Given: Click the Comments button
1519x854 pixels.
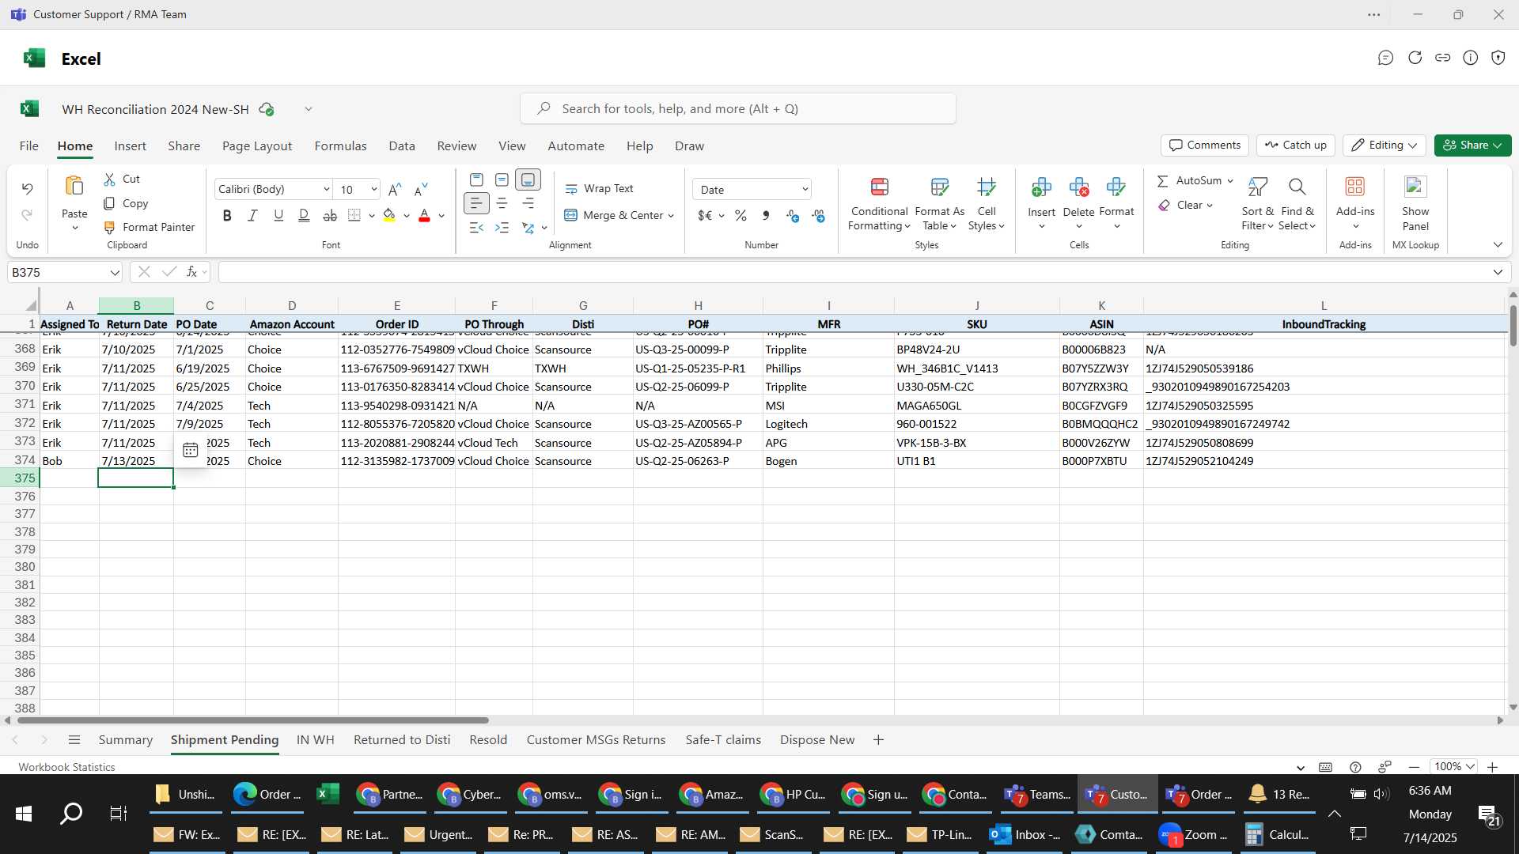Looking at the screenshot, I should click(x=1204, y=145).
